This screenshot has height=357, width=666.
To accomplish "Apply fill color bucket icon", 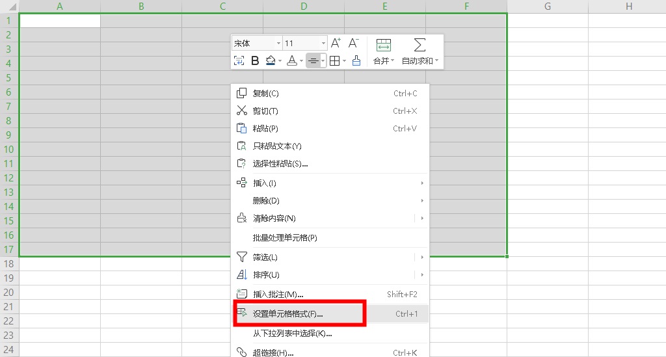I will pyautogui.click(x=271, y=60).
